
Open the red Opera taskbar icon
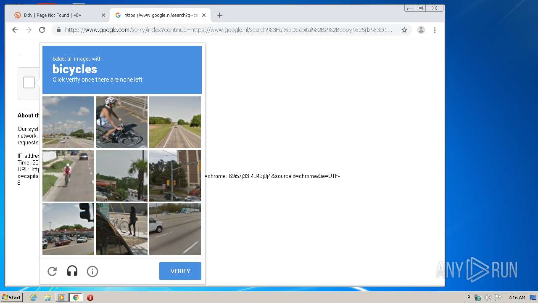pos(90,298)
